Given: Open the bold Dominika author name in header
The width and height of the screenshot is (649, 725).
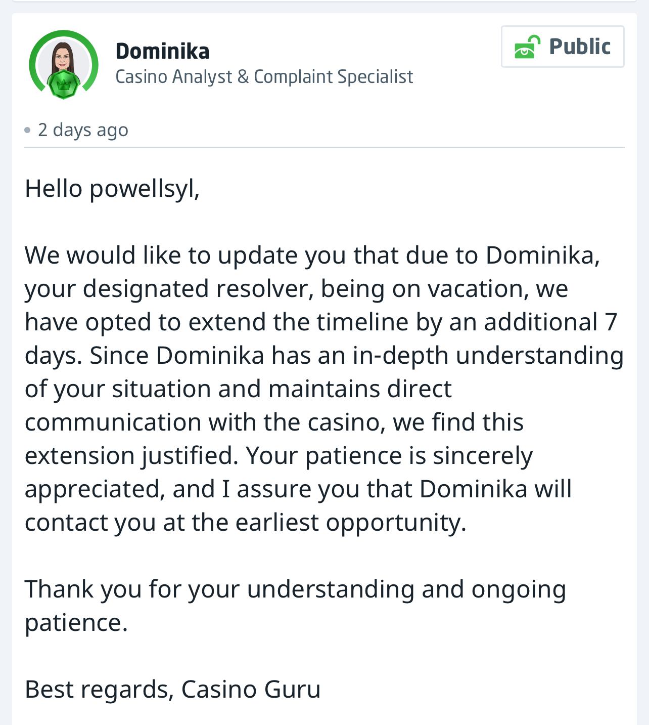Looking at the screenshot, I should click(162, 51).
